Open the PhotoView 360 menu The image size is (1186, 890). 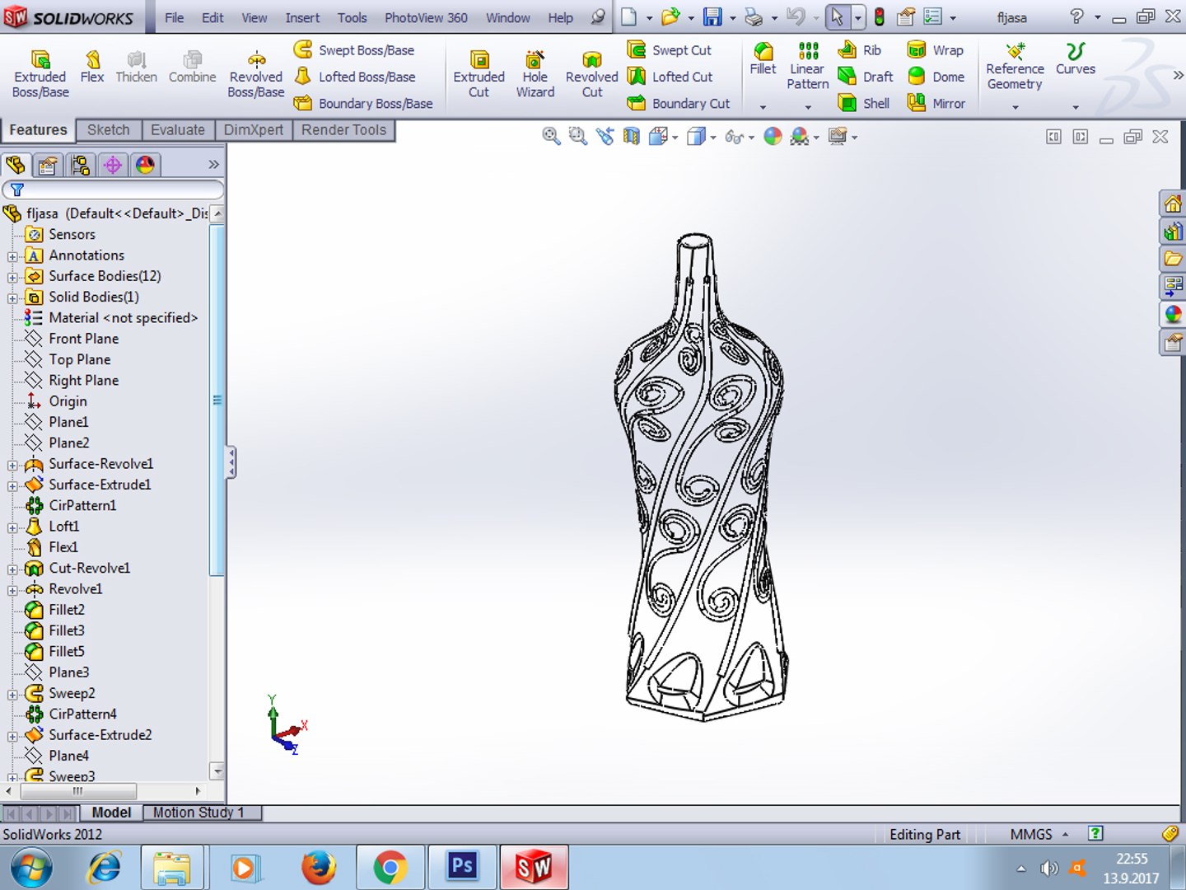click(426, 17)
